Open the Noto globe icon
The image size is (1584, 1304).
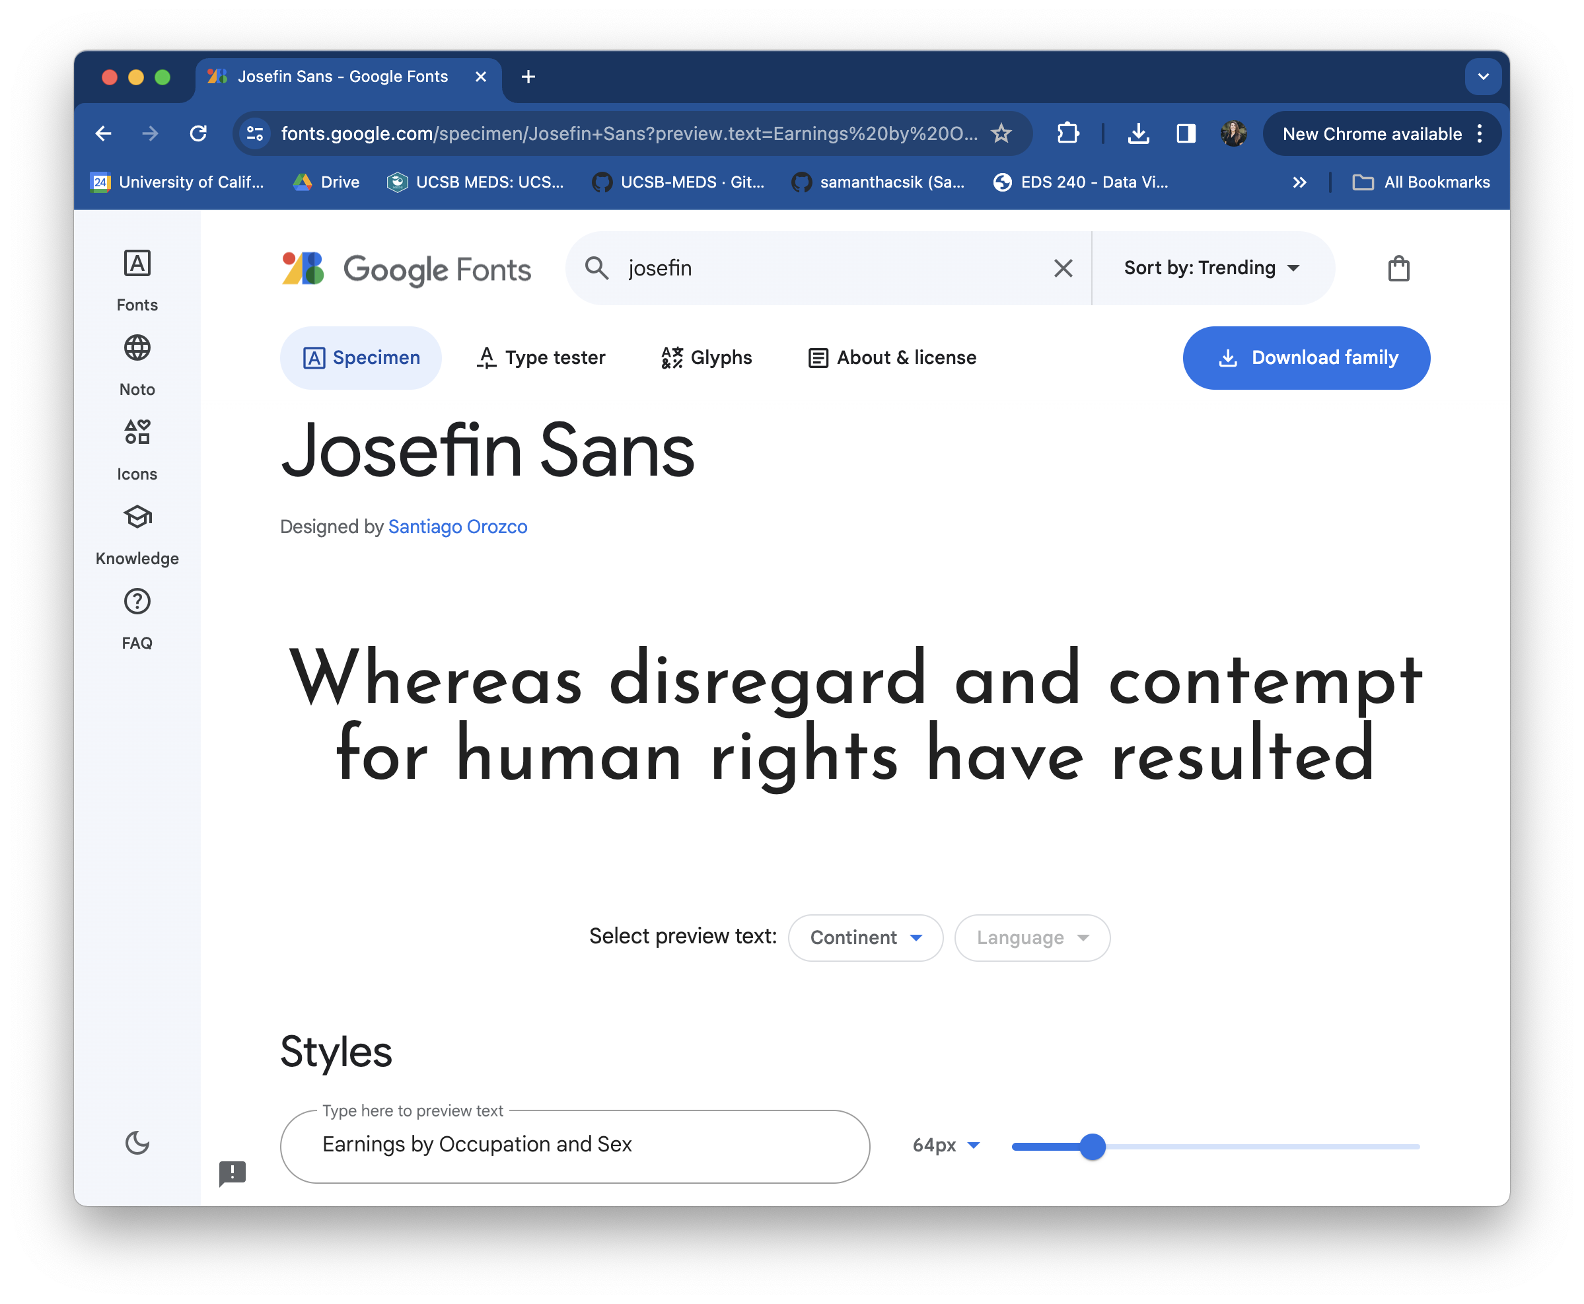pyautogui.click(x=137, y=349)
